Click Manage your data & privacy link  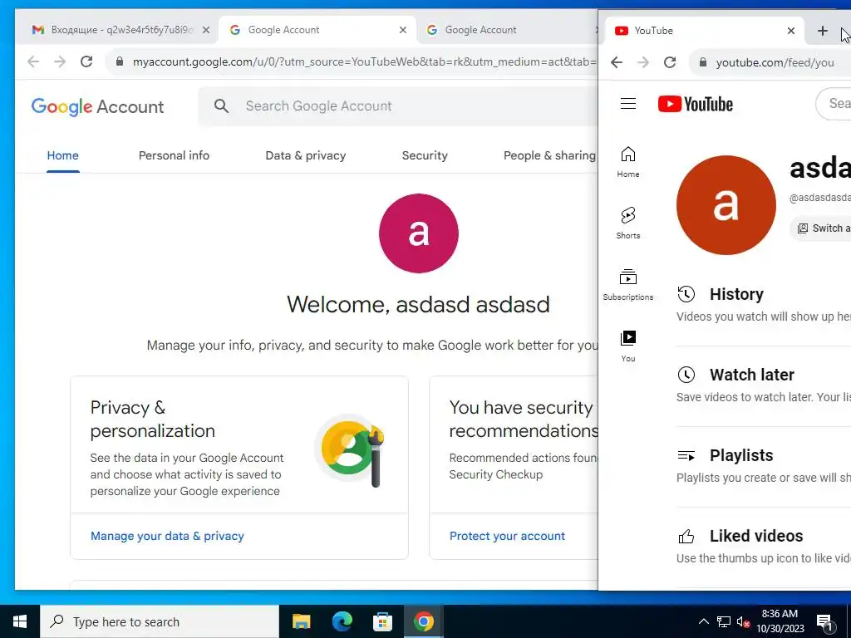click(x=167, y=536)
